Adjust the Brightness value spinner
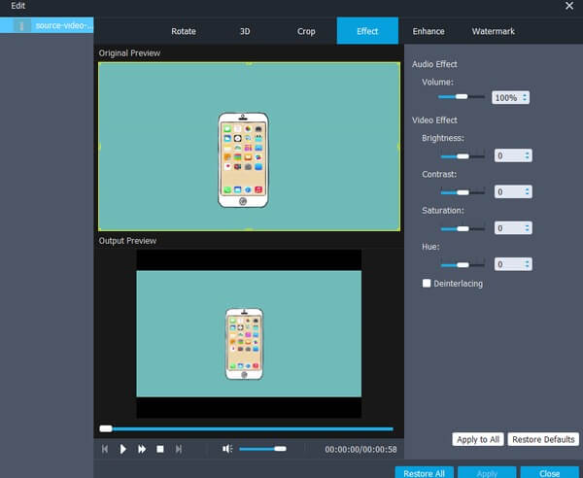Viewport: 583px width, 478px height. tap(527, 155)
